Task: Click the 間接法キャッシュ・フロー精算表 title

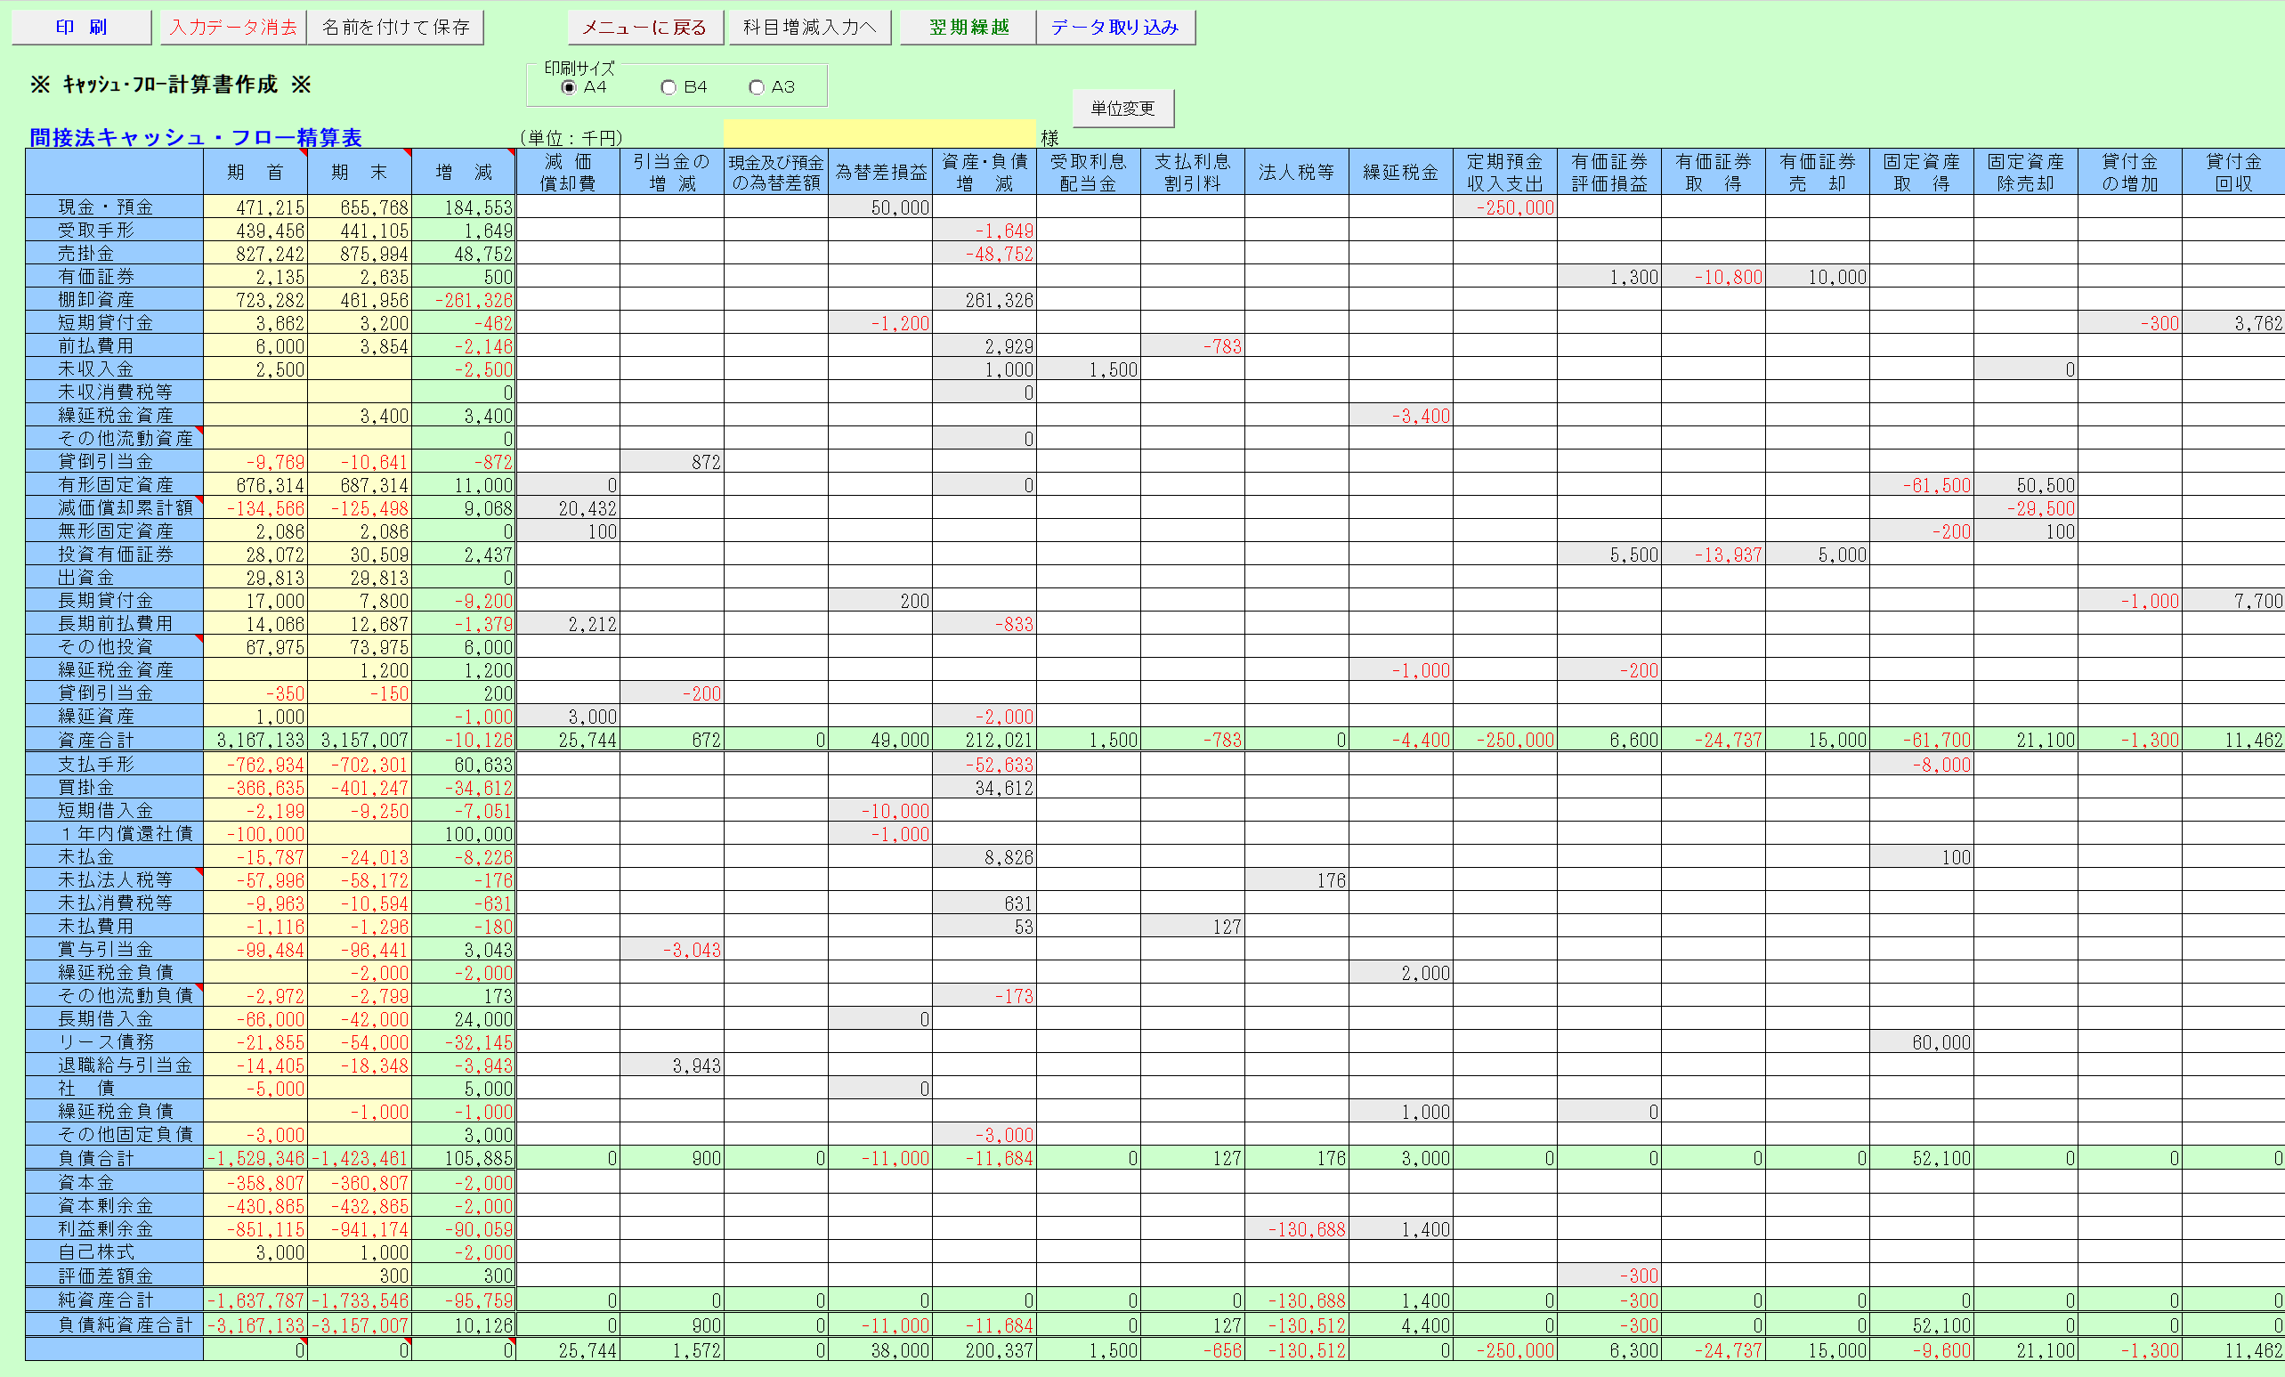Action: pos(196,137)
